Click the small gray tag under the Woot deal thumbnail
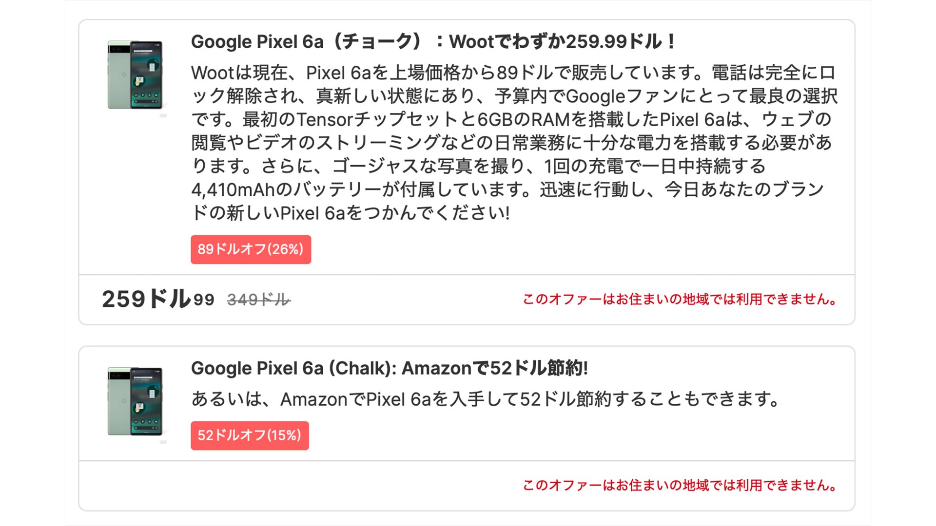 (163, 115)
